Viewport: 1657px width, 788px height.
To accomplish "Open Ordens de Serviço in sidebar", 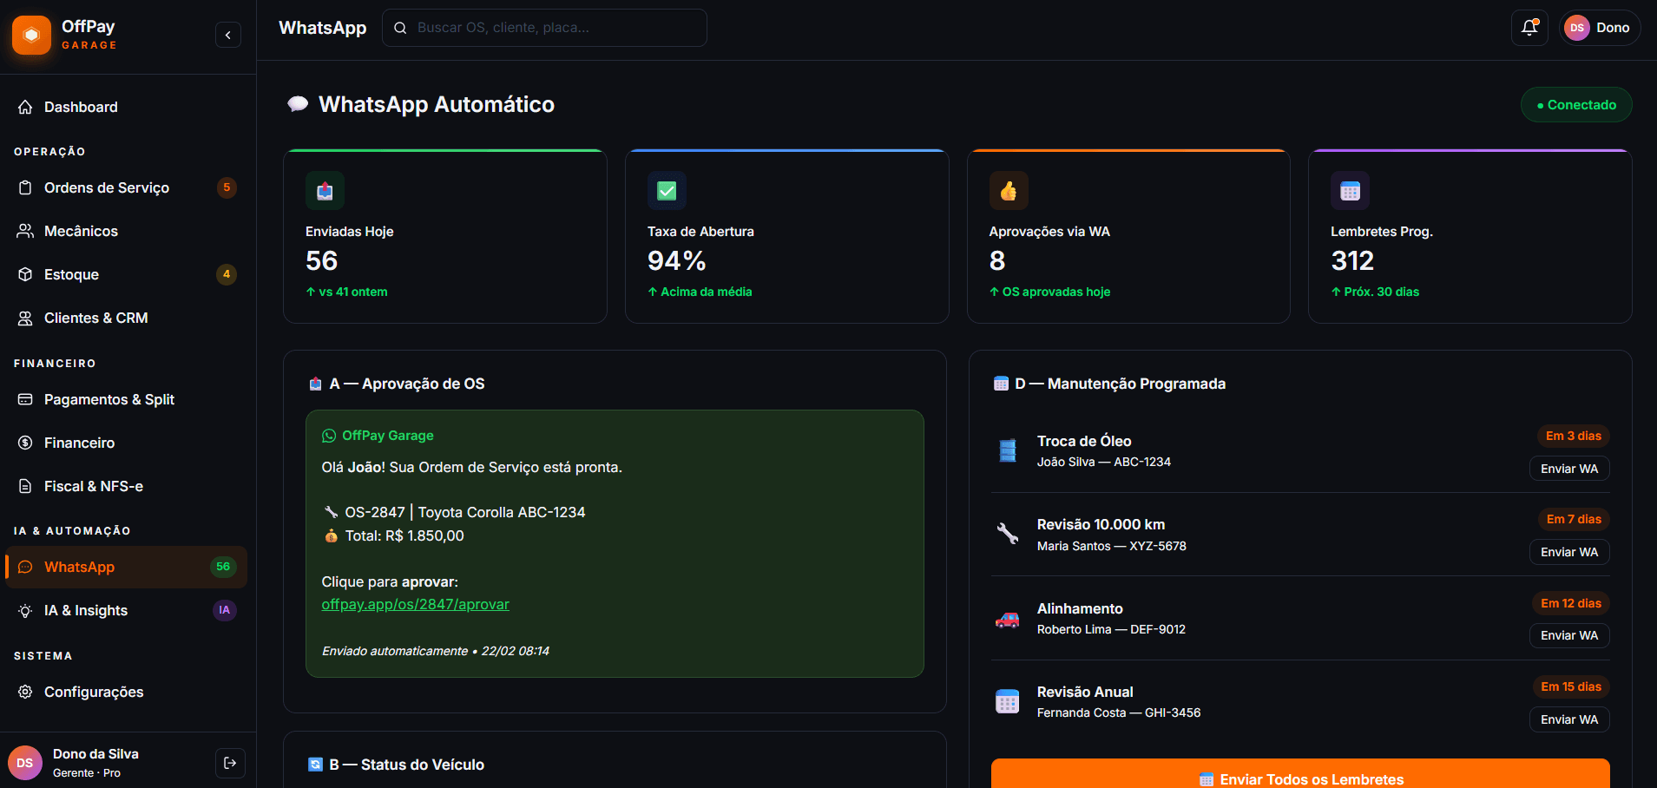I will [x=107, y=187].
